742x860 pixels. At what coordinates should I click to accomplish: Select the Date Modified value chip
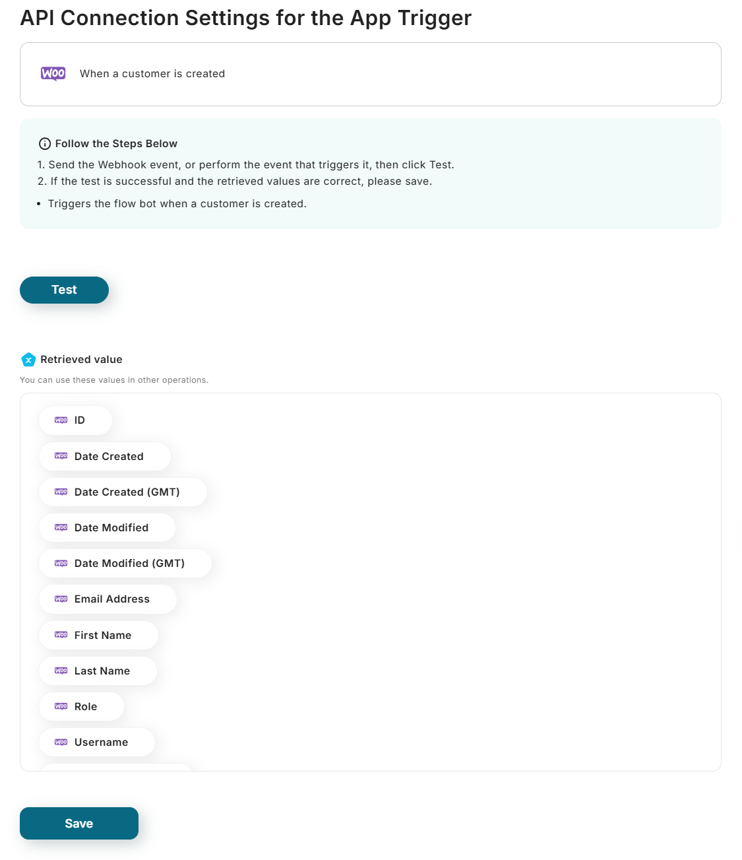108,528
